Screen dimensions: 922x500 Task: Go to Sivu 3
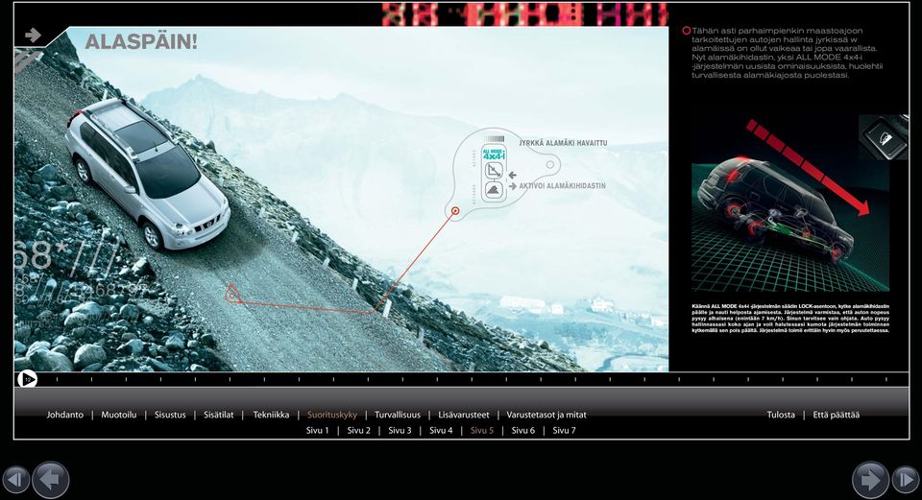point(400,431)
